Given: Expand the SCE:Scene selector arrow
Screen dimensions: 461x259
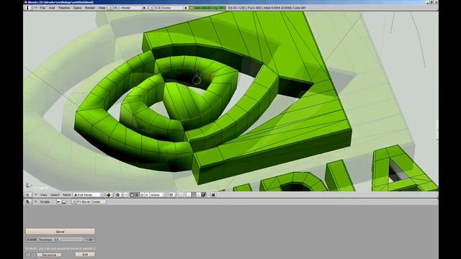Looking at the screenshot, I should (151, 8).
